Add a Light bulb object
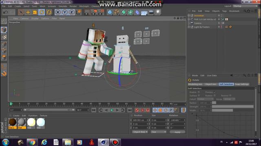The image size is (261, 146). coord(158,12)
